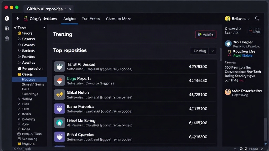Screen dimensions: 269x151
Task: Click the logo icon atop left rail
Action: point(7,18)
